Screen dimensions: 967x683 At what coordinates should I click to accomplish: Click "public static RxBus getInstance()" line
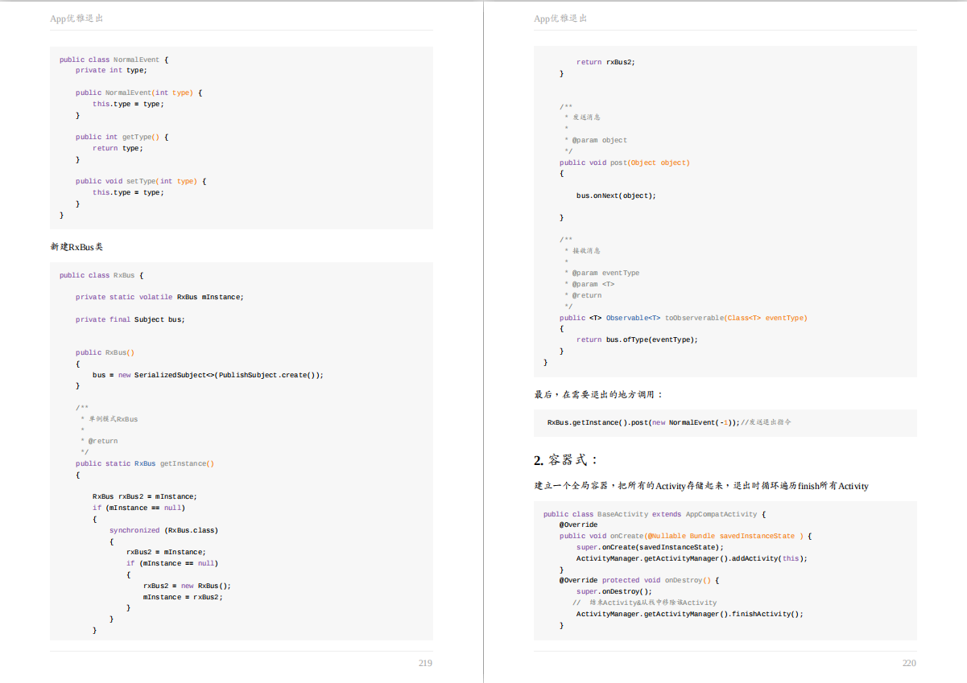(x=145, y=463)
